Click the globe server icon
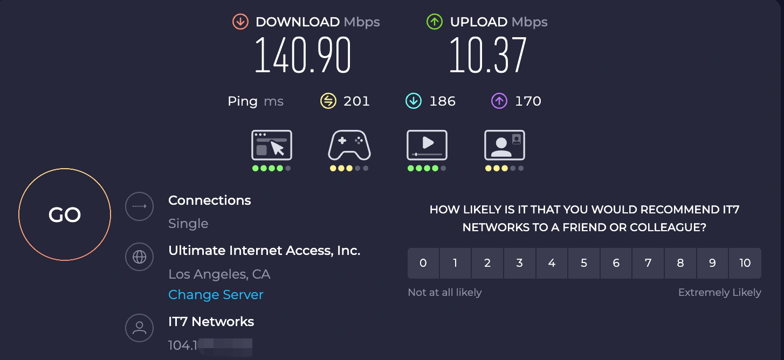This screenshot has width=784, height=360. (x=139, y=257)
